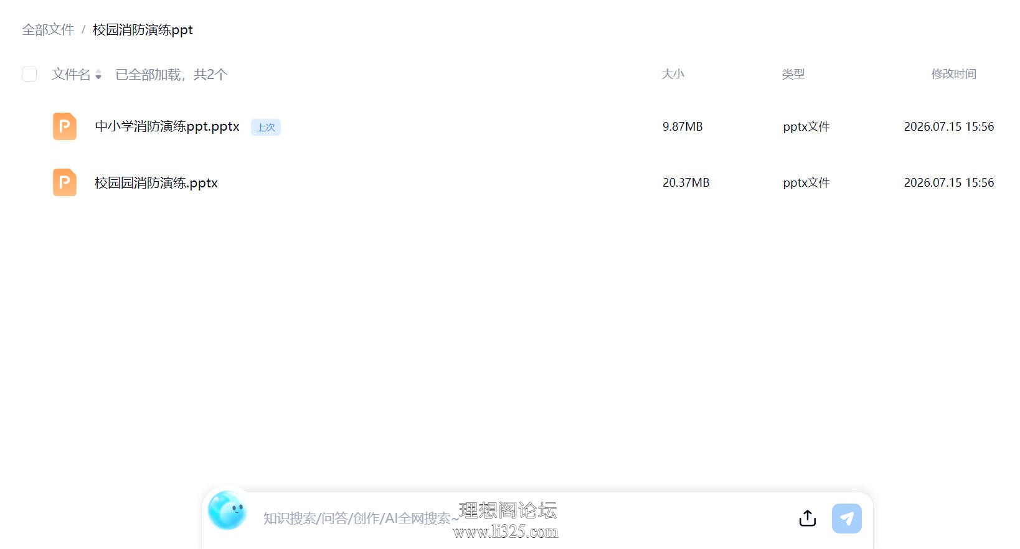Click the 上次 badge beside 中小学消防演练ppt.pptx
Viewport: 1020px width, 549px height.
pos(266,127)
